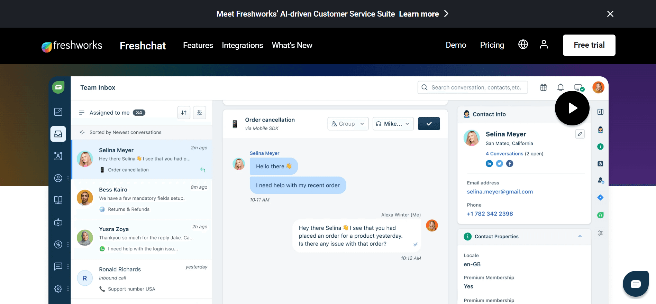Open the bots sidebar icon

(x=58, y=222)
